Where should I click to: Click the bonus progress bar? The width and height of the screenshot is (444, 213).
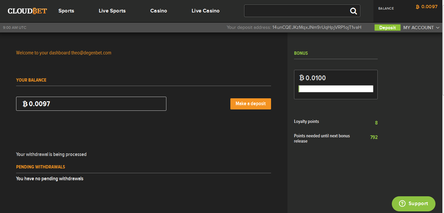[x=336, y=89]
